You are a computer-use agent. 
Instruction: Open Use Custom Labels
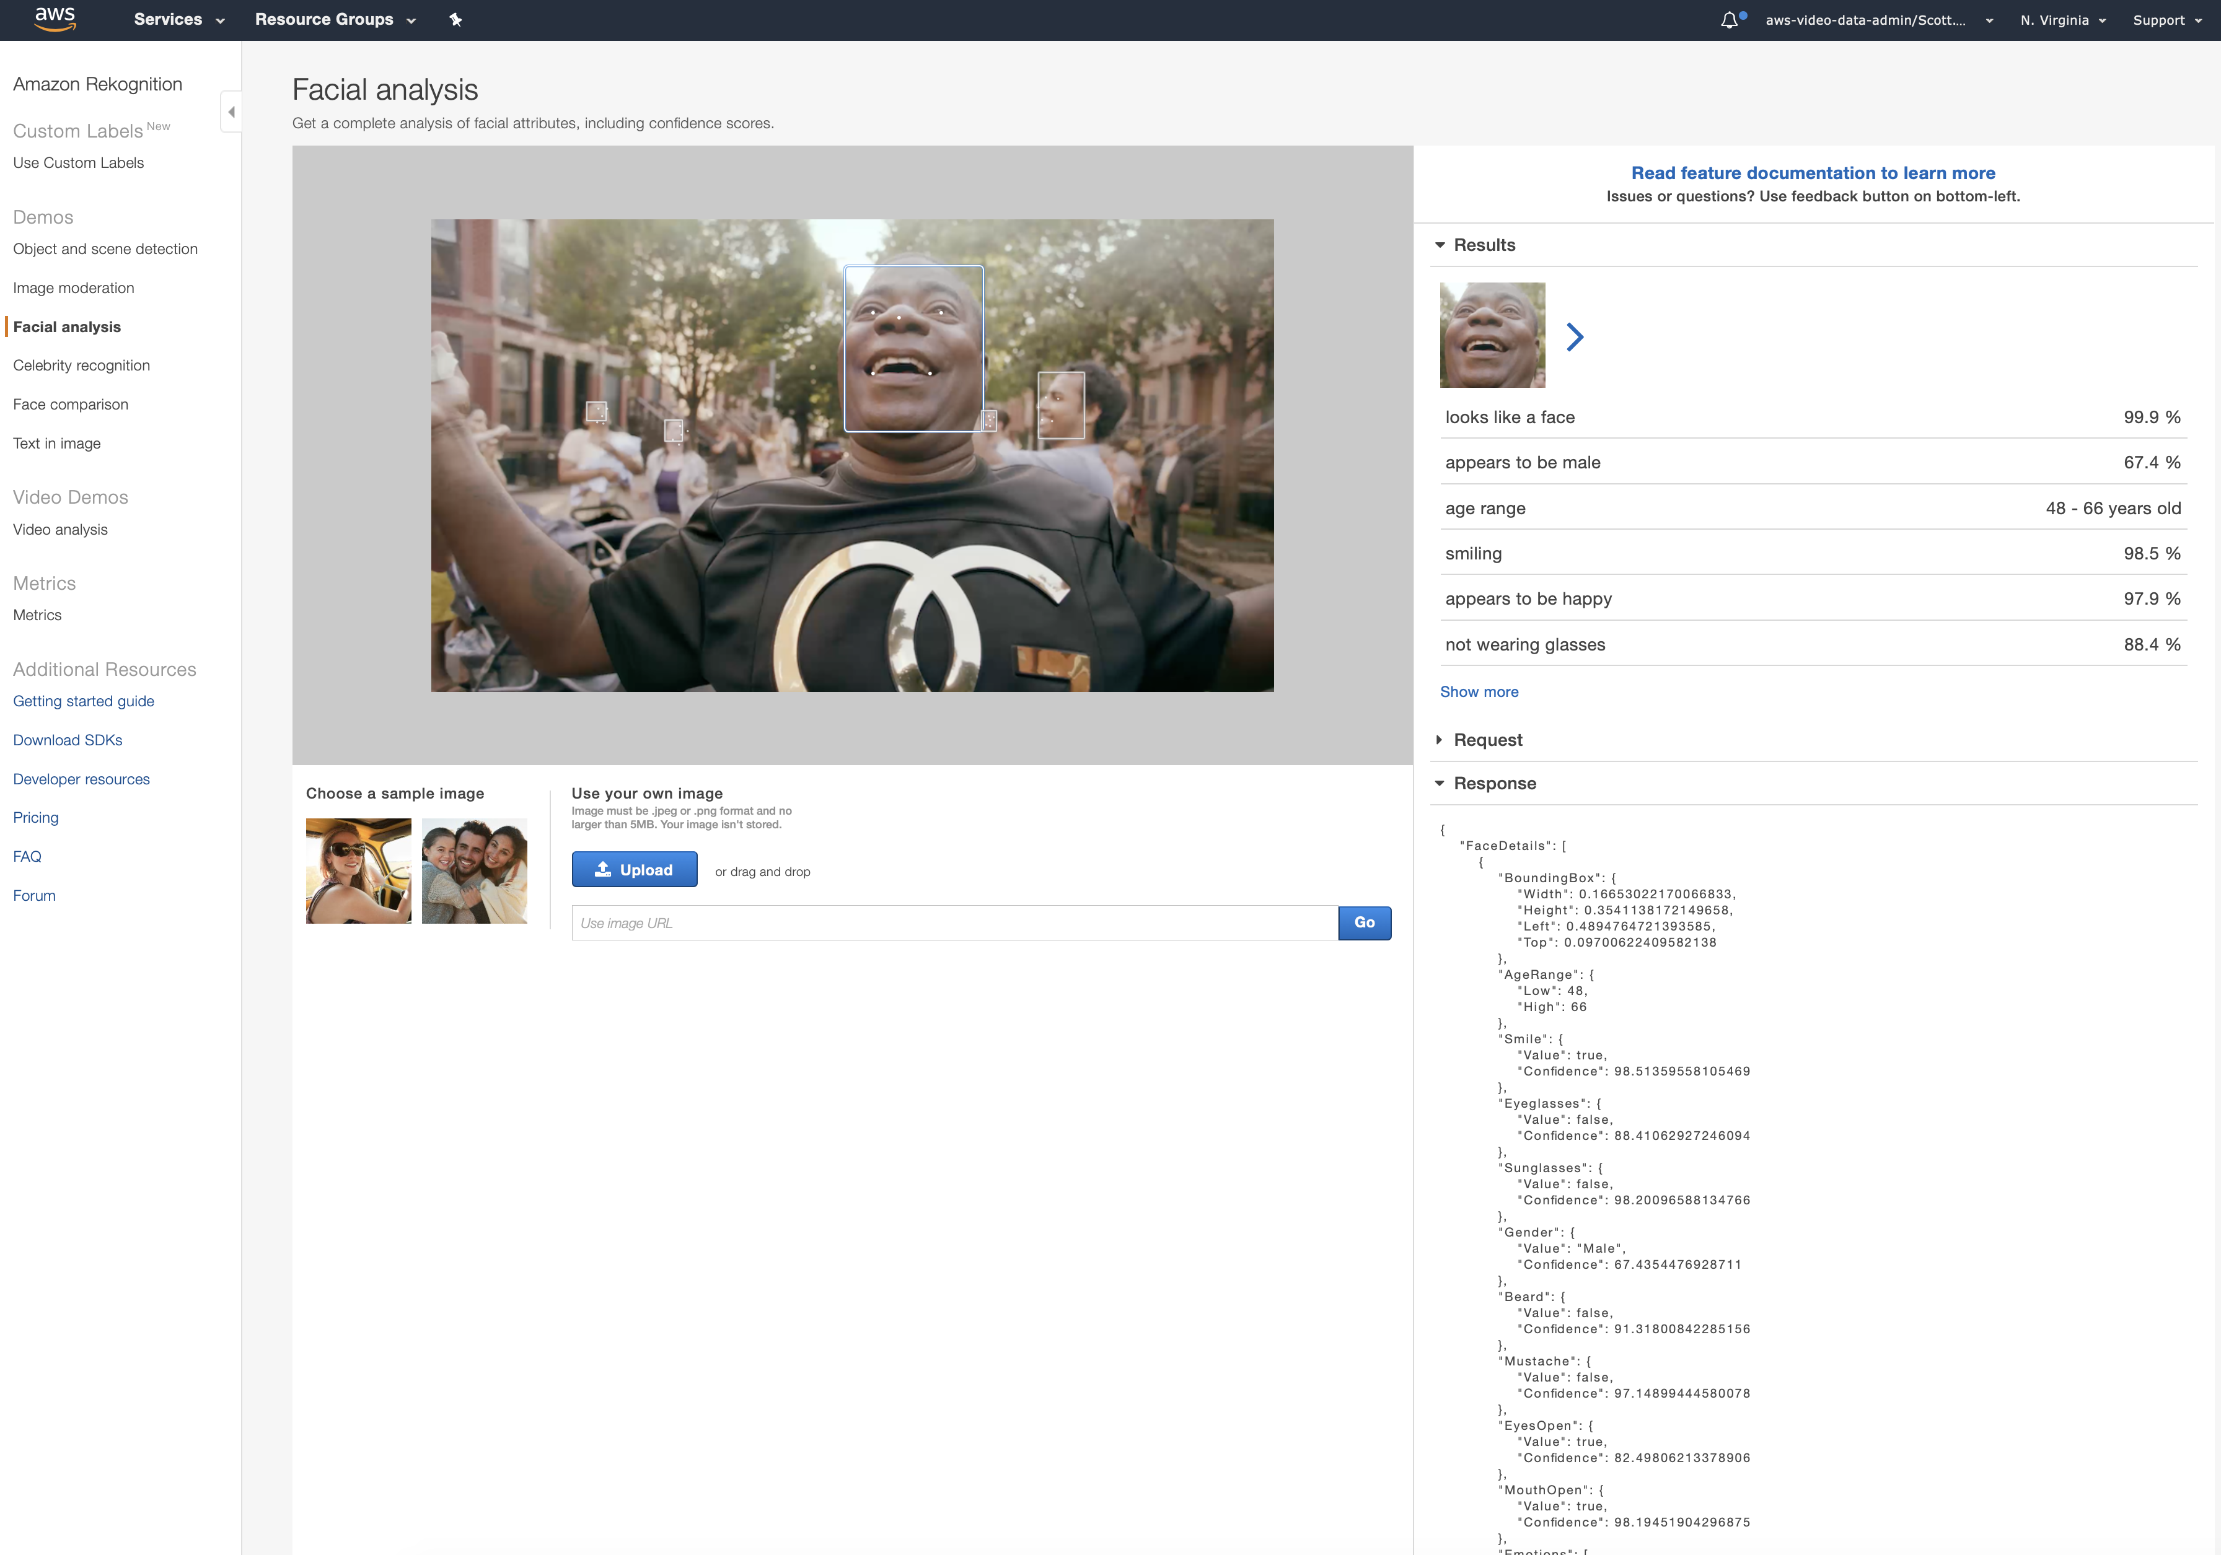click(78, 162)
